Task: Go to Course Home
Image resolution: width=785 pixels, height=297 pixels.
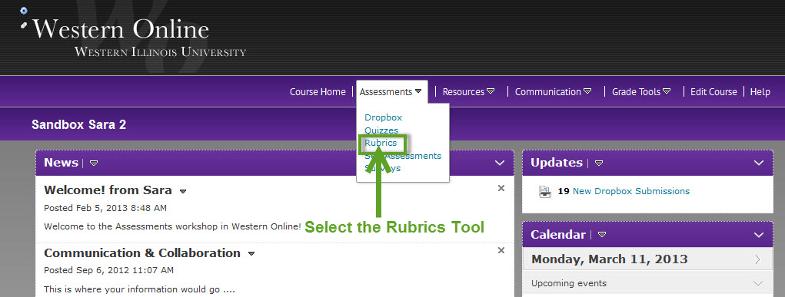Action: [x=318, y=91]
